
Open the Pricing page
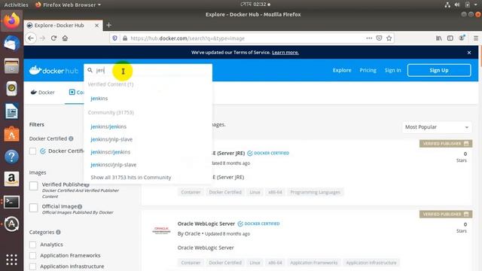tap(368, 70)
